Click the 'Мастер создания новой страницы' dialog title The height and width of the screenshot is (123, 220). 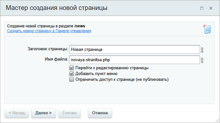[x=57, y=8]
